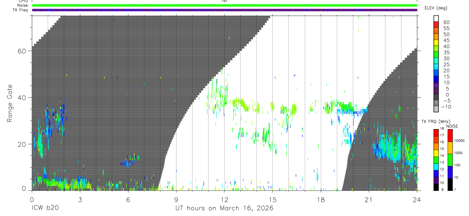Click the '55' value on ELEV colorbar

point(446,29)
